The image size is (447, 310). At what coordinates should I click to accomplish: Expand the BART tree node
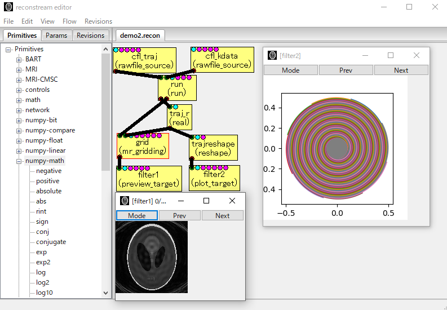pyautogui.click(x=19, y=59)
